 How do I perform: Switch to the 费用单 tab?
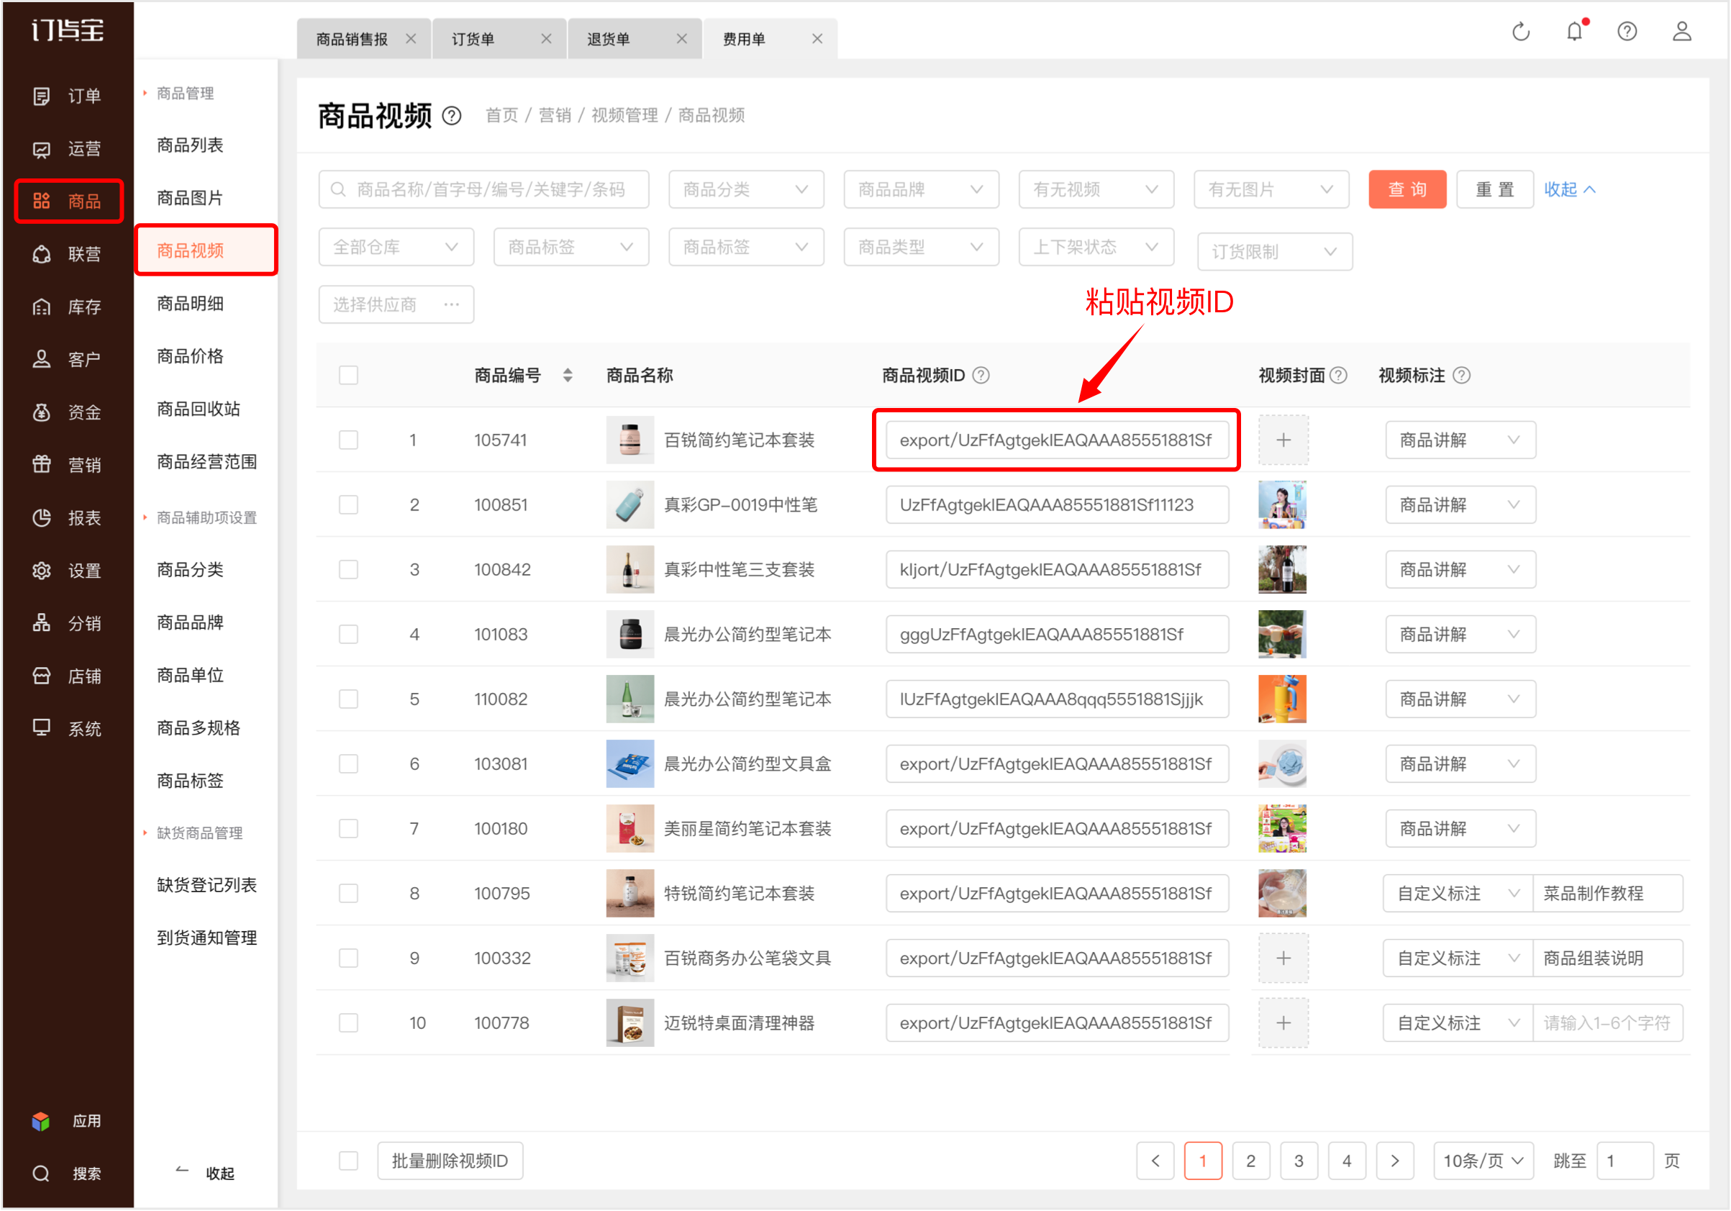click(x=744, y=39)
